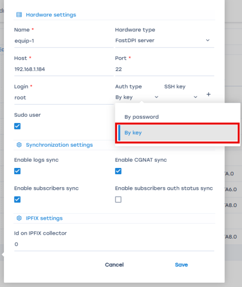Screen dimensions: 242x287
Task: Collapse the Auth type dropdown
Action: click(x=137, y=97)
